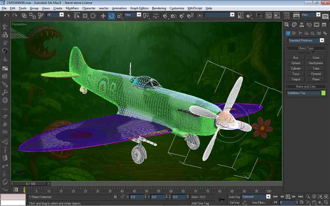330x206 pixels.
Task: Collapse the Object Type rollout
Action: pos(306,48)
